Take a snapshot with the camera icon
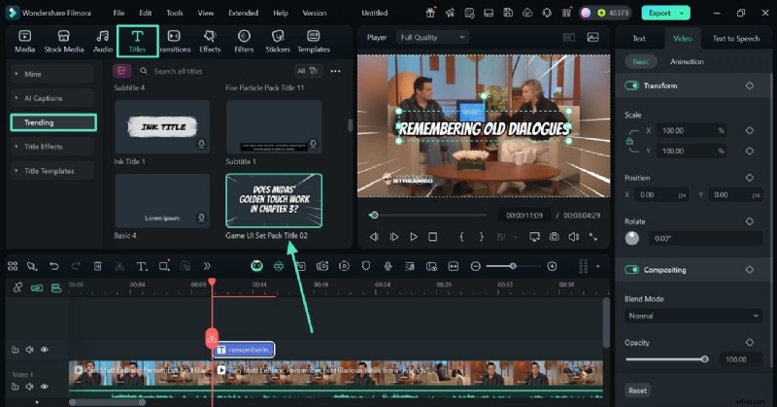Image resolution: width=777 pixels, height=407 pixels. [x=554, y=236]
